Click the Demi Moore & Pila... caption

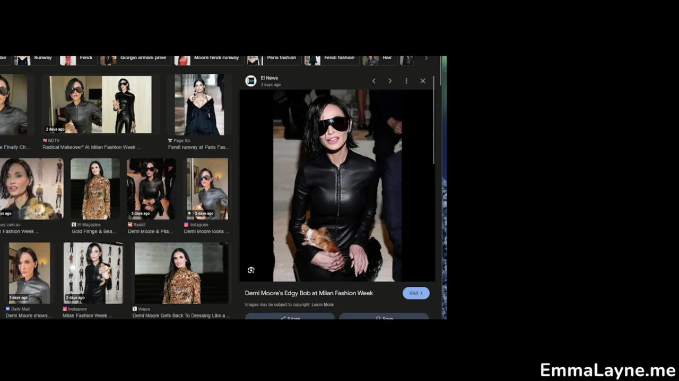[x=150, y=231]
